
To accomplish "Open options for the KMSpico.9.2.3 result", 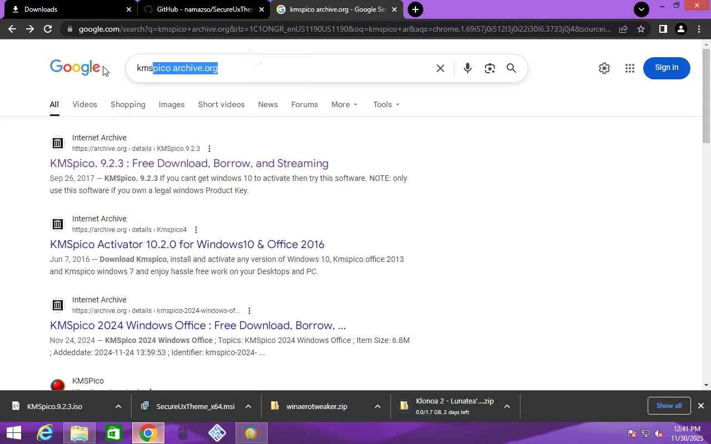I will (209, 149).
